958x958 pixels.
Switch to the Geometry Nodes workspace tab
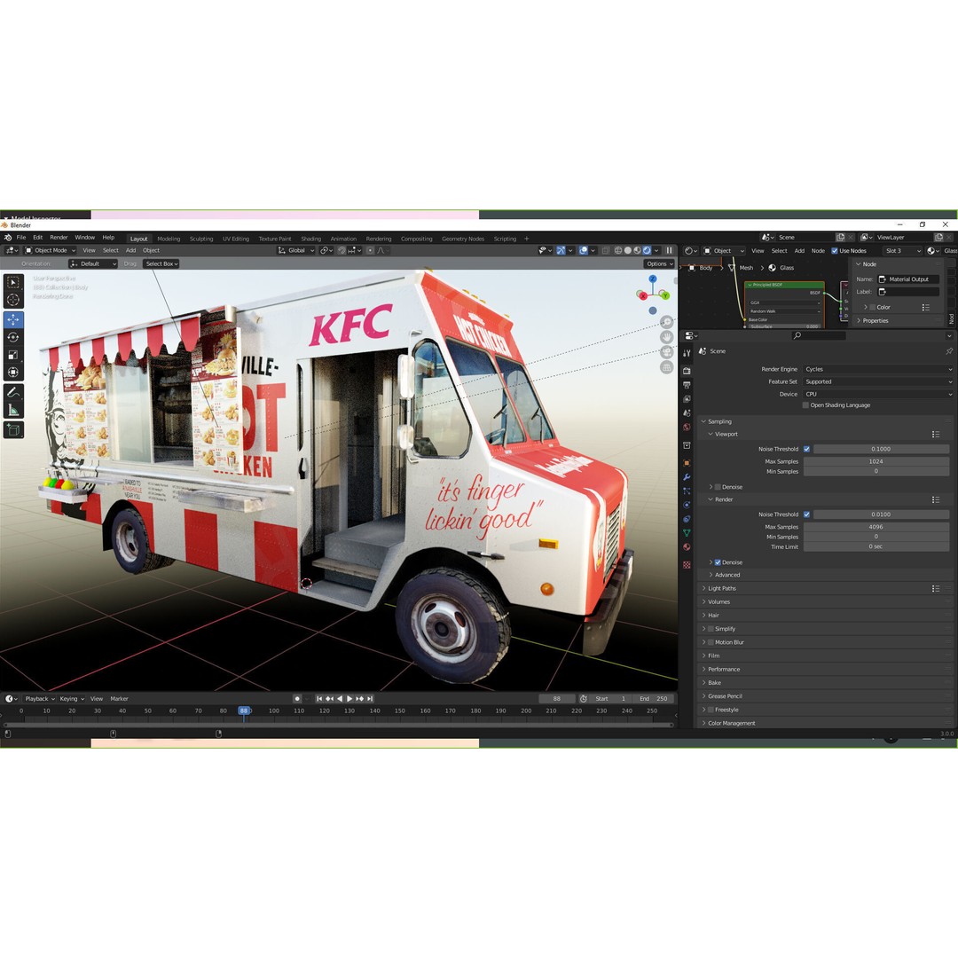(462, 239)
